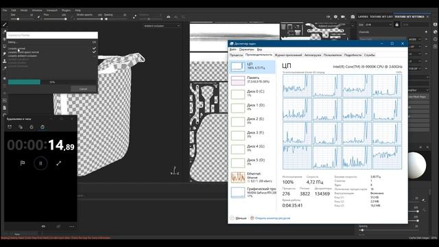Close the Texture Set Settings panel
Viewport: 439px width, 247px height.
(x=427, y=16)
